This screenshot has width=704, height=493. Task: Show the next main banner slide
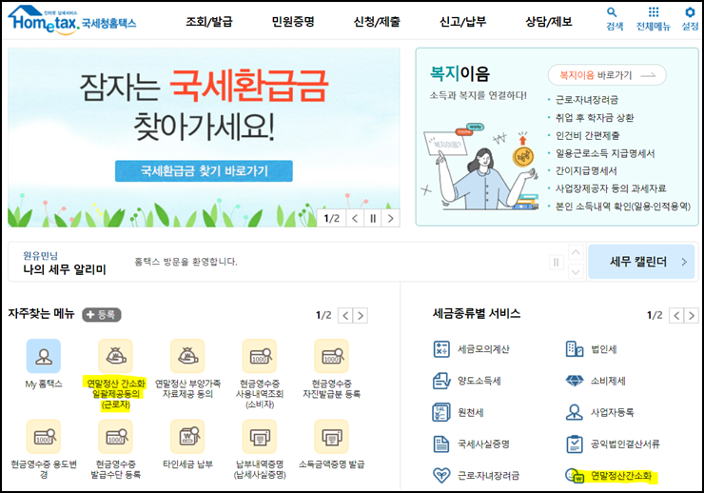(390, 219)
